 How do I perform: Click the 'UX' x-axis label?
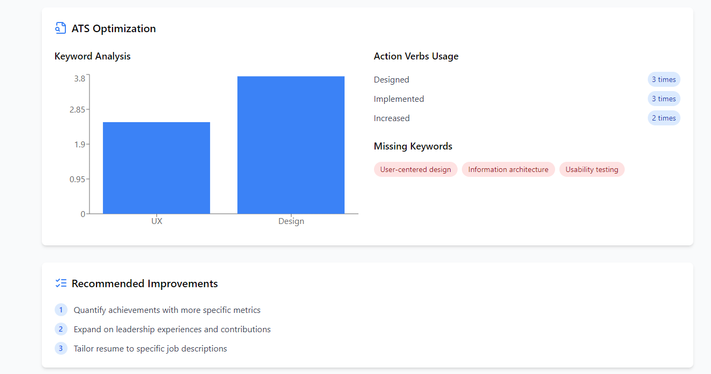coord(156,221)
